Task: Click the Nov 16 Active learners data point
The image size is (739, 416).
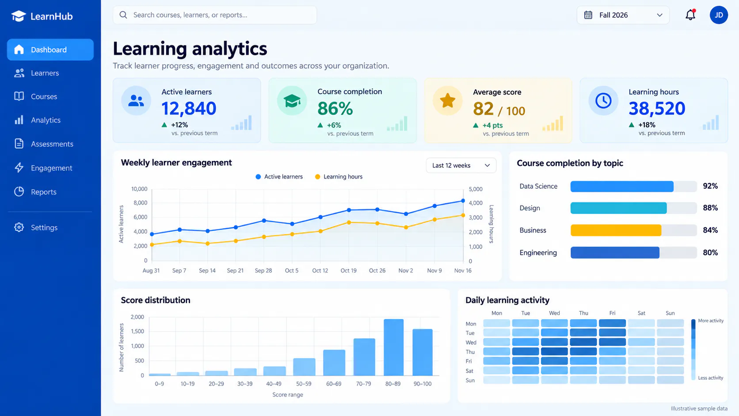Action: point(463,201)
